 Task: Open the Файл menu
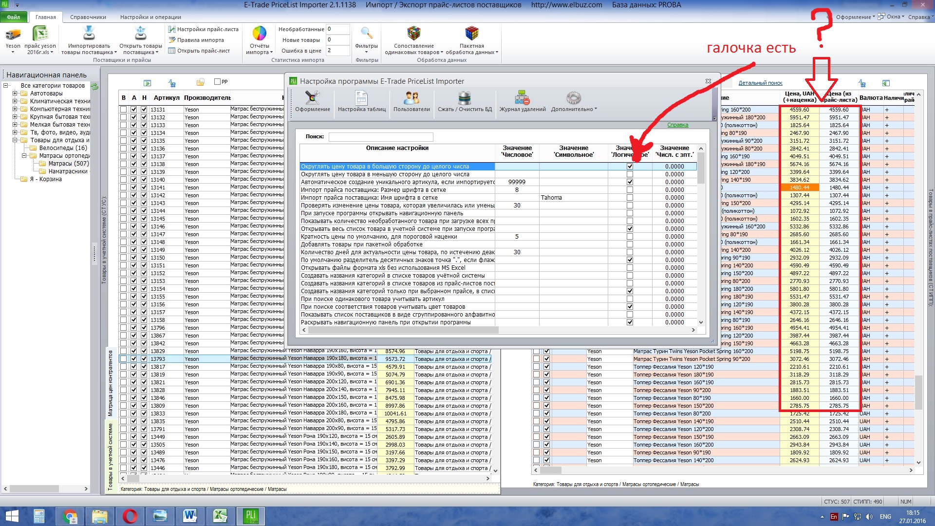14,17
